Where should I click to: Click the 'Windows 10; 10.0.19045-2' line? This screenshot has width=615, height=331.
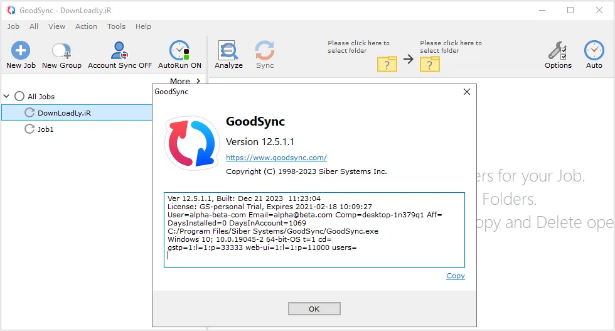pyautogui.click(x=250, y=239)
